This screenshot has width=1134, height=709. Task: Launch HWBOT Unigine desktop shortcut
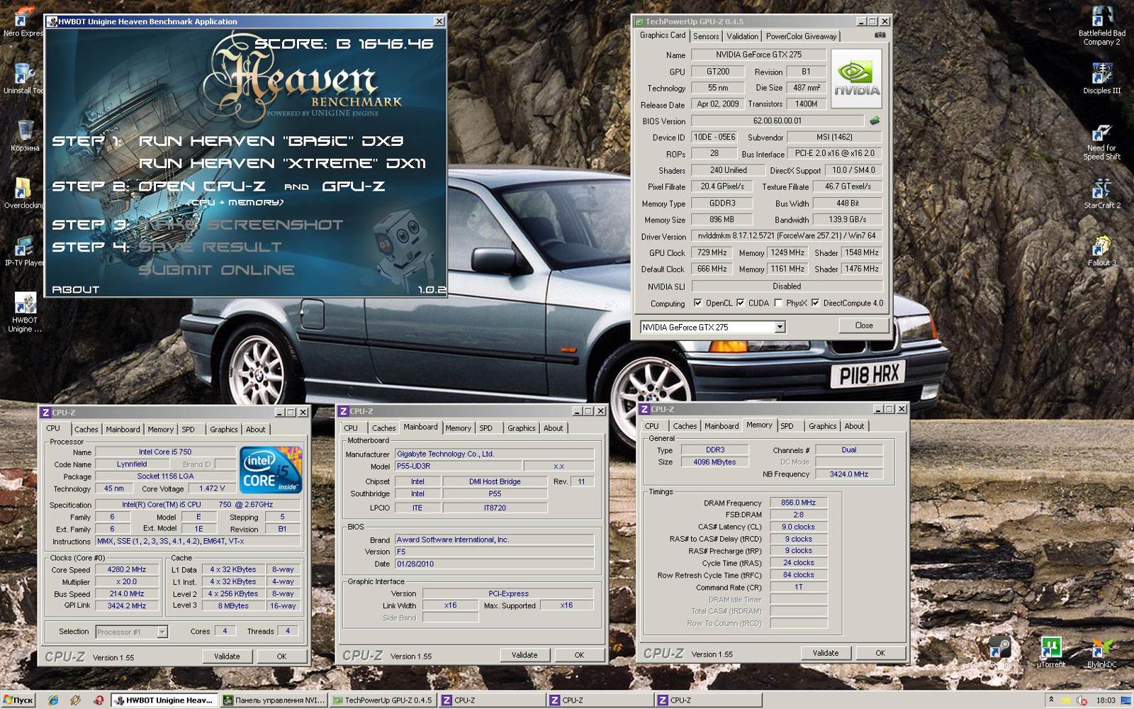25,313
